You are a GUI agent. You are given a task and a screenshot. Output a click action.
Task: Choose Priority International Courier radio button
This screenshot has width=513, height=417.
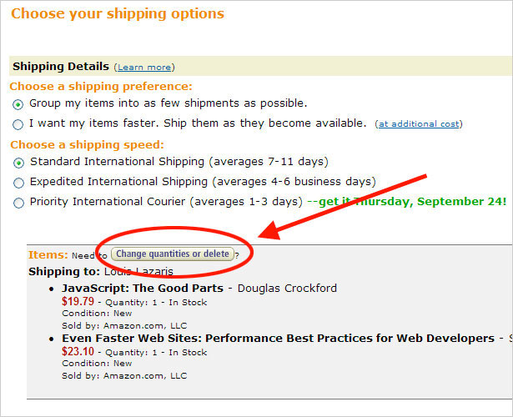click(x=18, y=202)
